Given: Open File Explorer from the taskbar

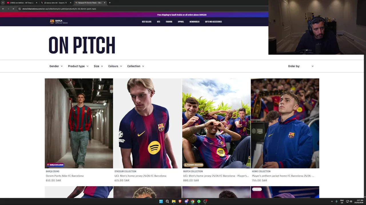Looking at the screenshot, I should click(174, 202).
